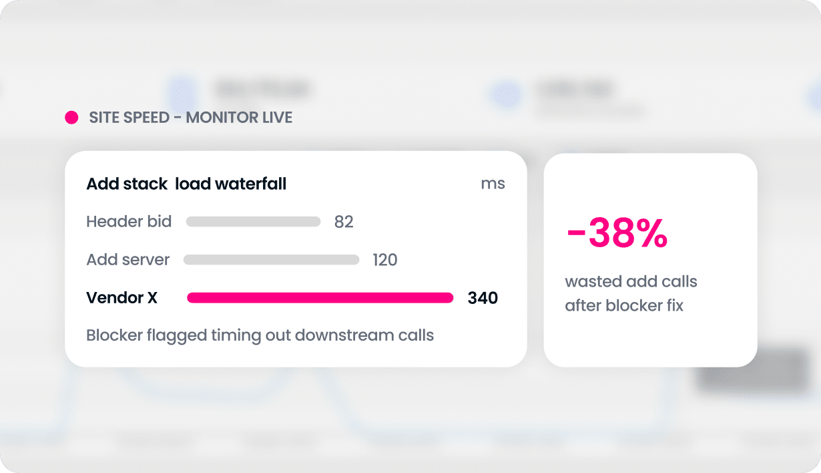Click the Add stack load waterfall title

[186, 184]
